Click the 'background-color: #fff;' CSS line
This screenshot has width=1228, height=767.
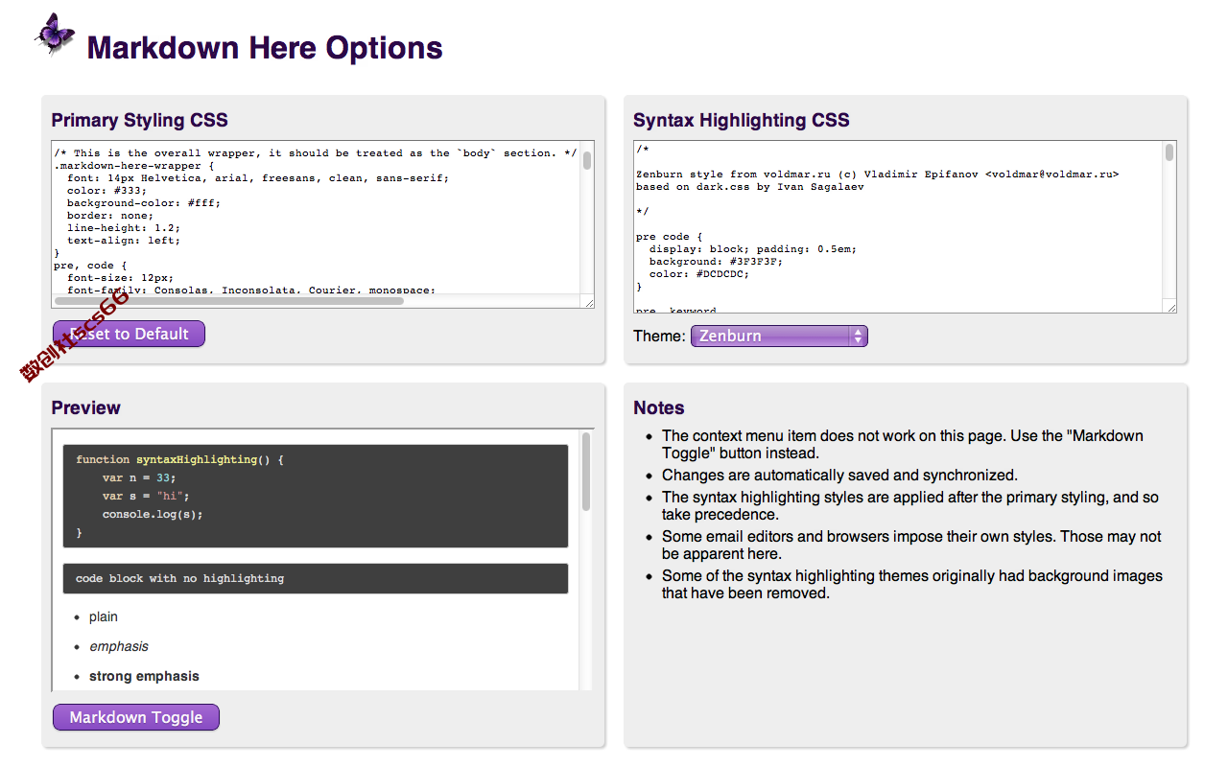144,203
